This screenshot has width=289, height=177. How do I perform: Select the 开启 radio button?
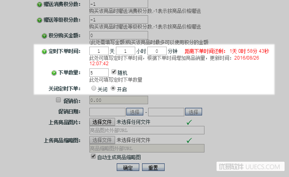[x=113, y=88]
